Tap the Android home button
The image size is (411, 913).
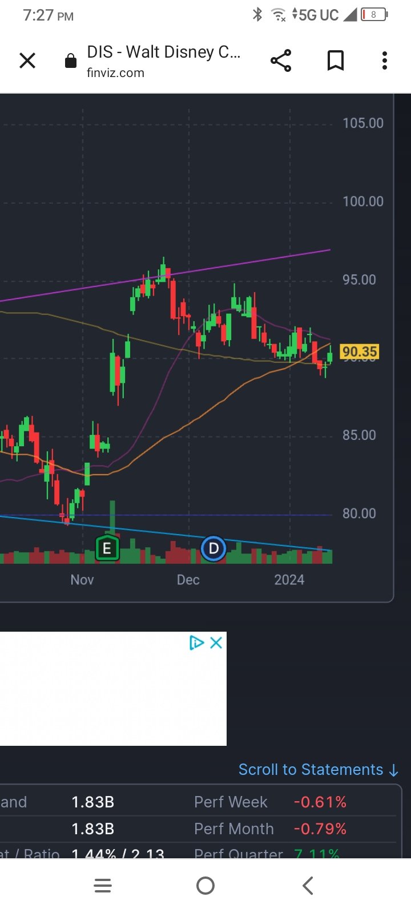pos(205,886)
